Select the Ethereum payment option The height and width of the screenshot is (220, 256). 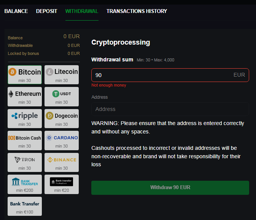click(25, 96)
